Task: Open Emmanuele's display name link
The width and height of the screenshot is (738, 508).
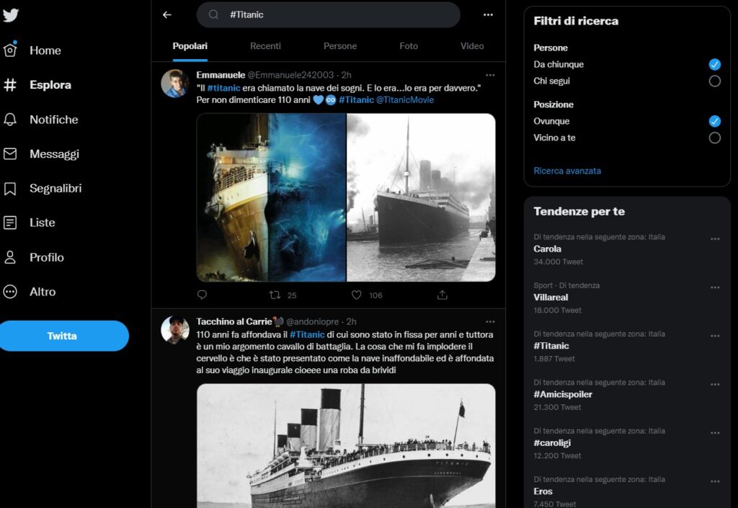Action: [221, 75]
